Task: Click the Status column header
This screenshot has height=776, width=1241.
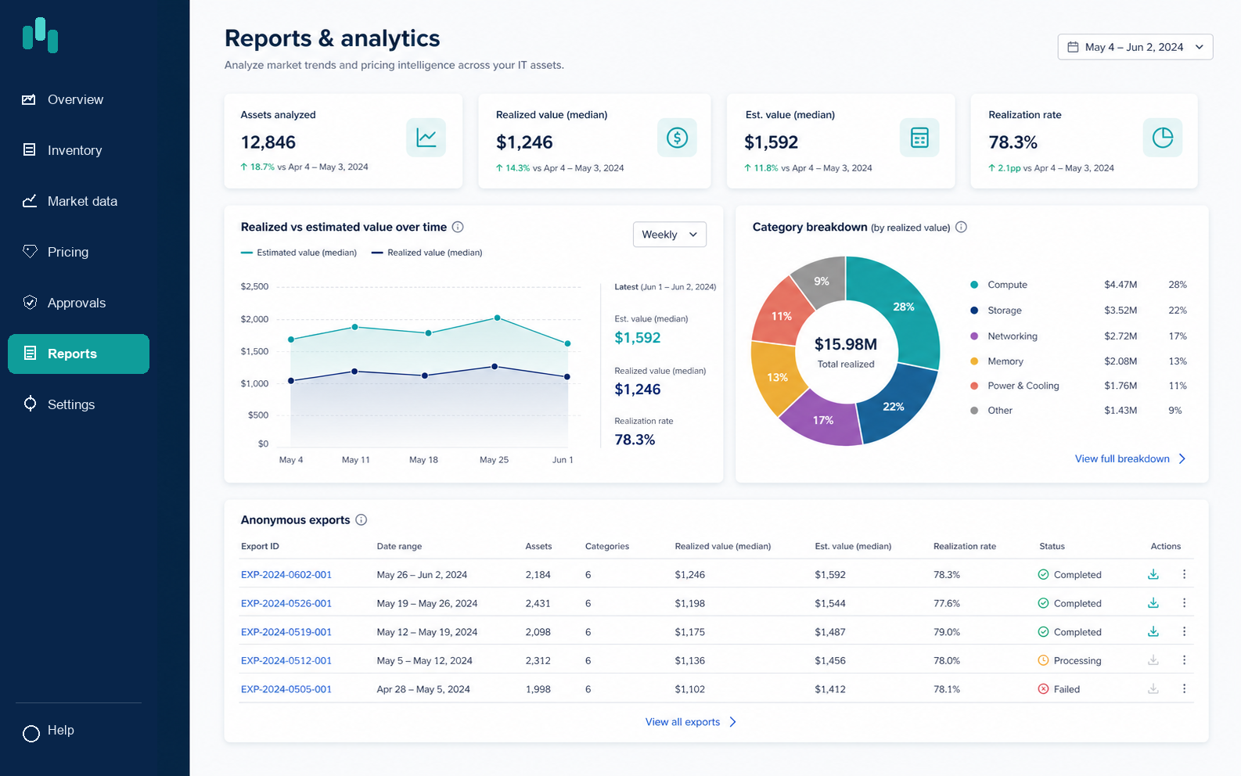Action: pyautogui.click(x=1052, y=546)
